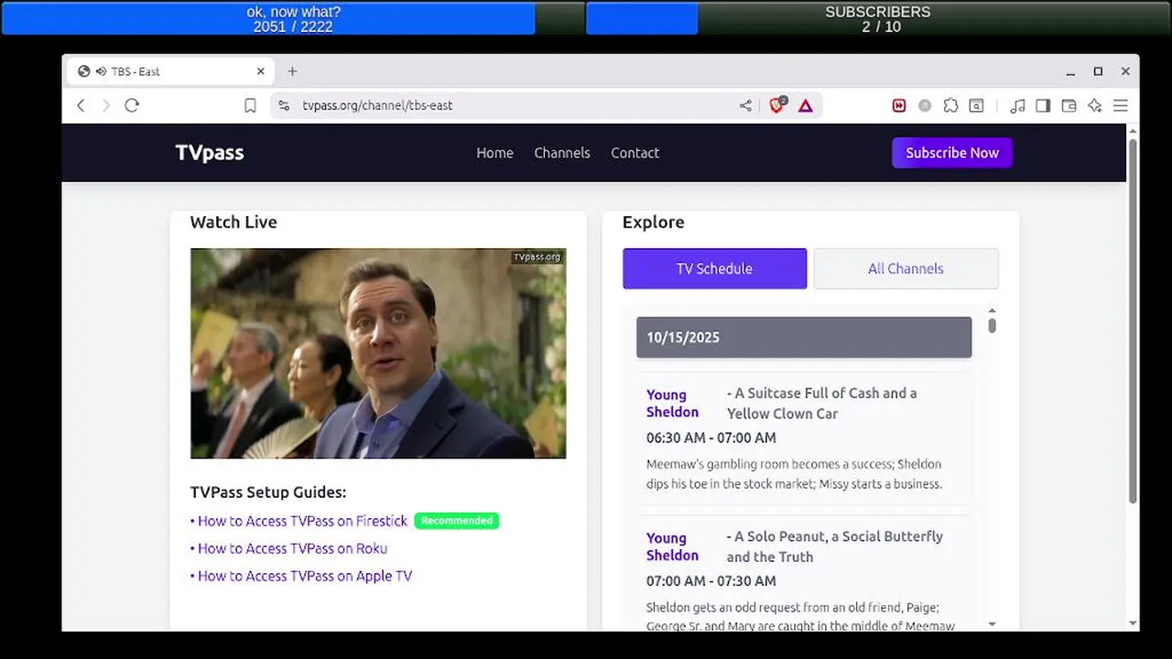Go forward with the browser forward arrow
Screen dimensions: 1172x659
coord(105,105)
